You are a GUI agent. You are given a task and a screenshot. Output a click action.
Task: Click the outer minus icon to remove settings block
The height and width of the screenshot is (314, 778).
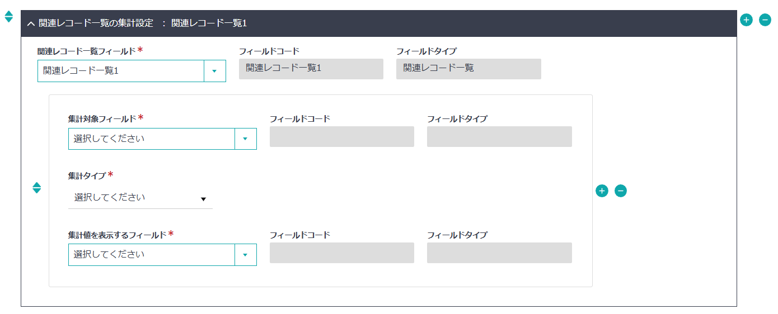point(765,20)
